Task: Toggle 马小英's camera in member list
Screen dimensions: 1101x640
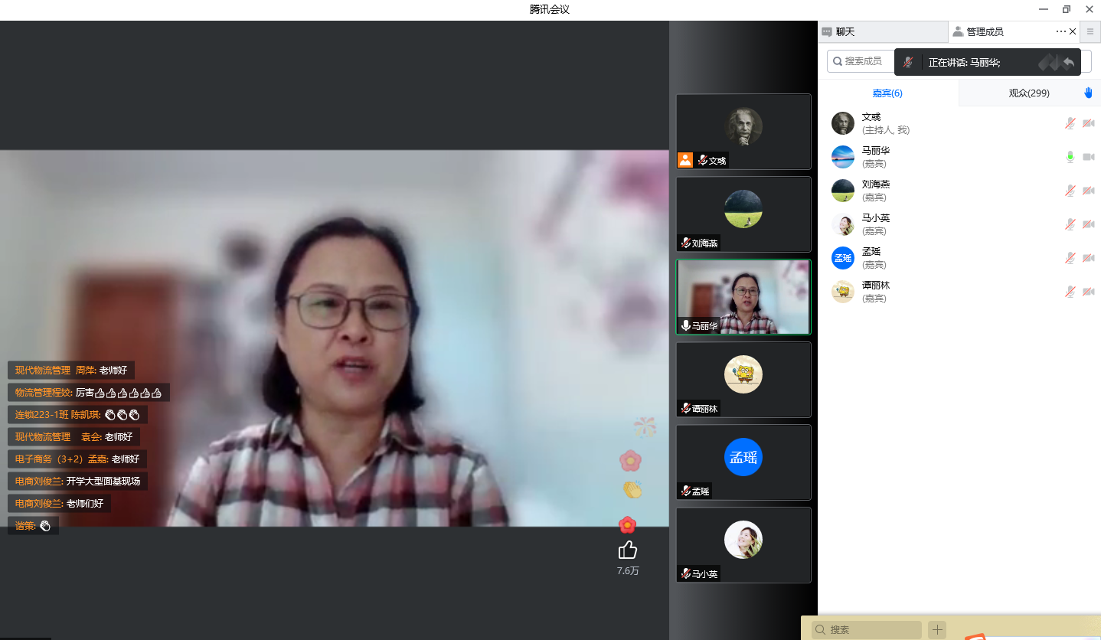Action: click(1088, 224)
